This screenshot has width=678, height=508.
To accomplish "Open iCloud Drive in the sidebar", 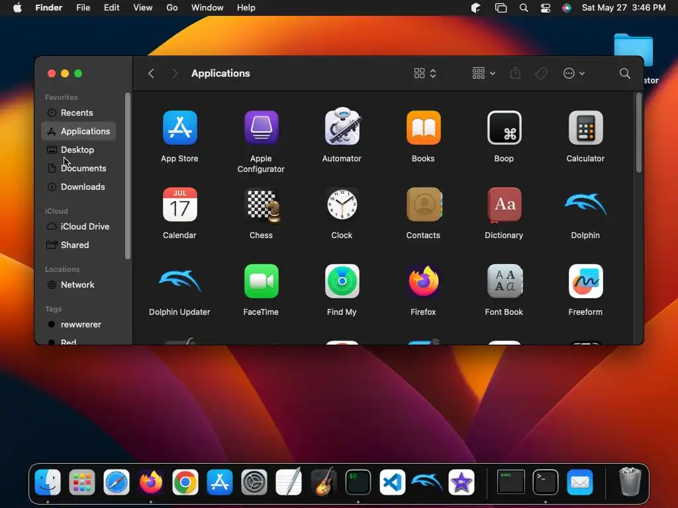I will pos(78,226).
